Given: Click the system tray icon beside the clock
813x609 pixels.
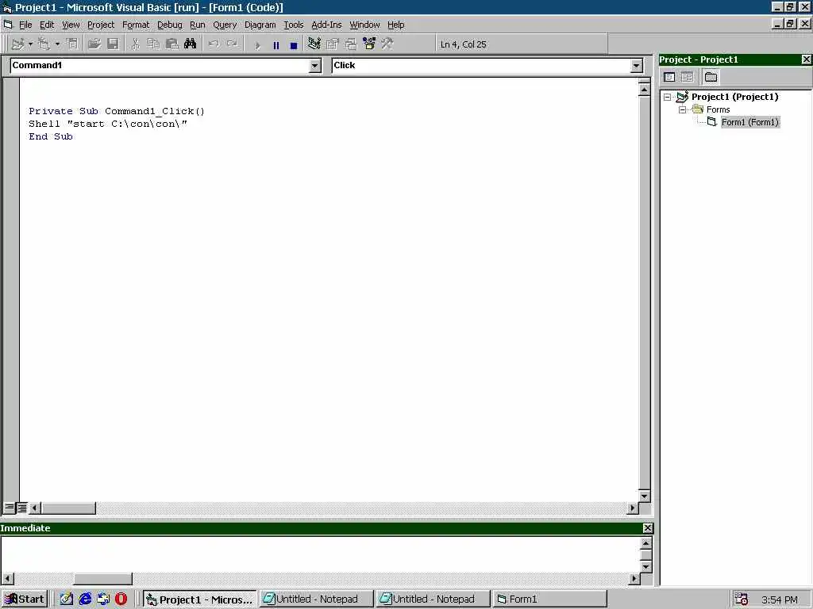Looking at the screenshot, I should (742, 599).
